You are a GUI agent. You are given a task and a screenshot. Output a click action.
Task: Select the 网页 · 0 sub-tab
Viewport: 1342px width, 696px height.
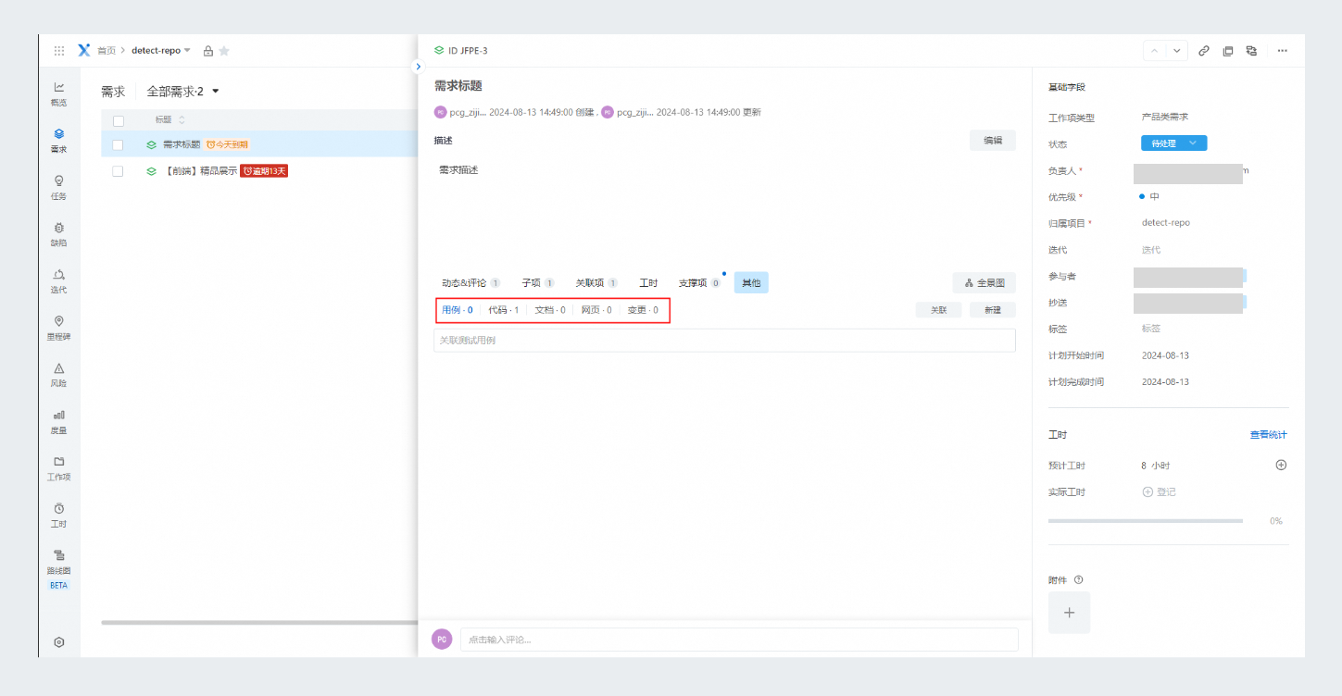596,310
